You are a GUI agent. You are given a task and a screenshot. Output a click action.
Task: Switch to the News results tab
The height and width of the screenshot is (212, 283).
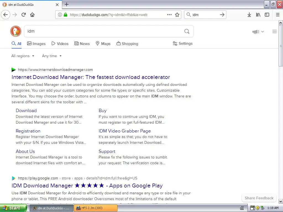point(82,44)
